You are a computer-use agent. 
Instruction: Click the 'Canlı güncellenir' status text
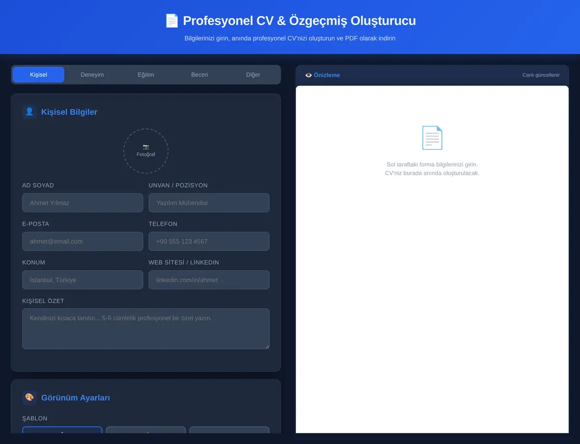pos(541,75)
